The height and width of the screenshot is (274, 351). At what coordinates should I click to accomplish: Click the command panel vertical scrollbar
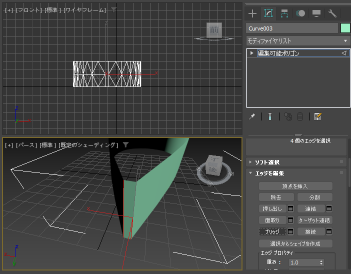pos(349,172)
